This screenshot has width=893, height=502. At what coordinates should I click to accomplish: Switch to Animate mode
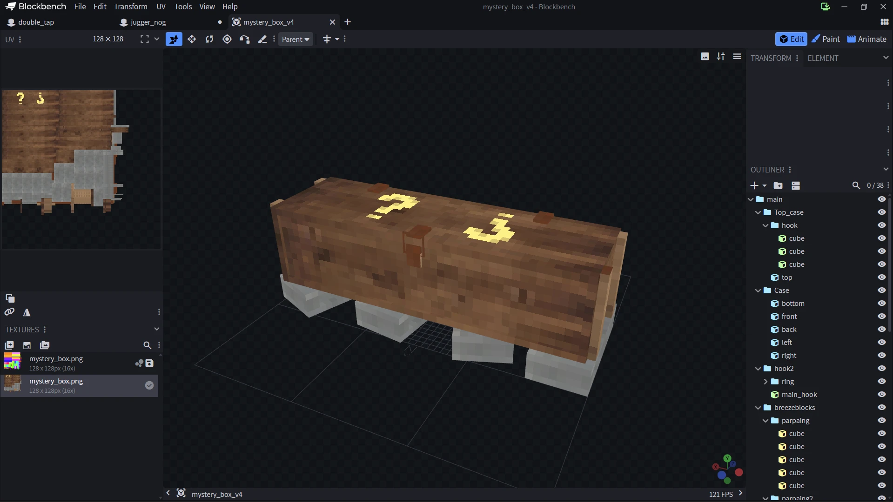click(x=867, y=39)
